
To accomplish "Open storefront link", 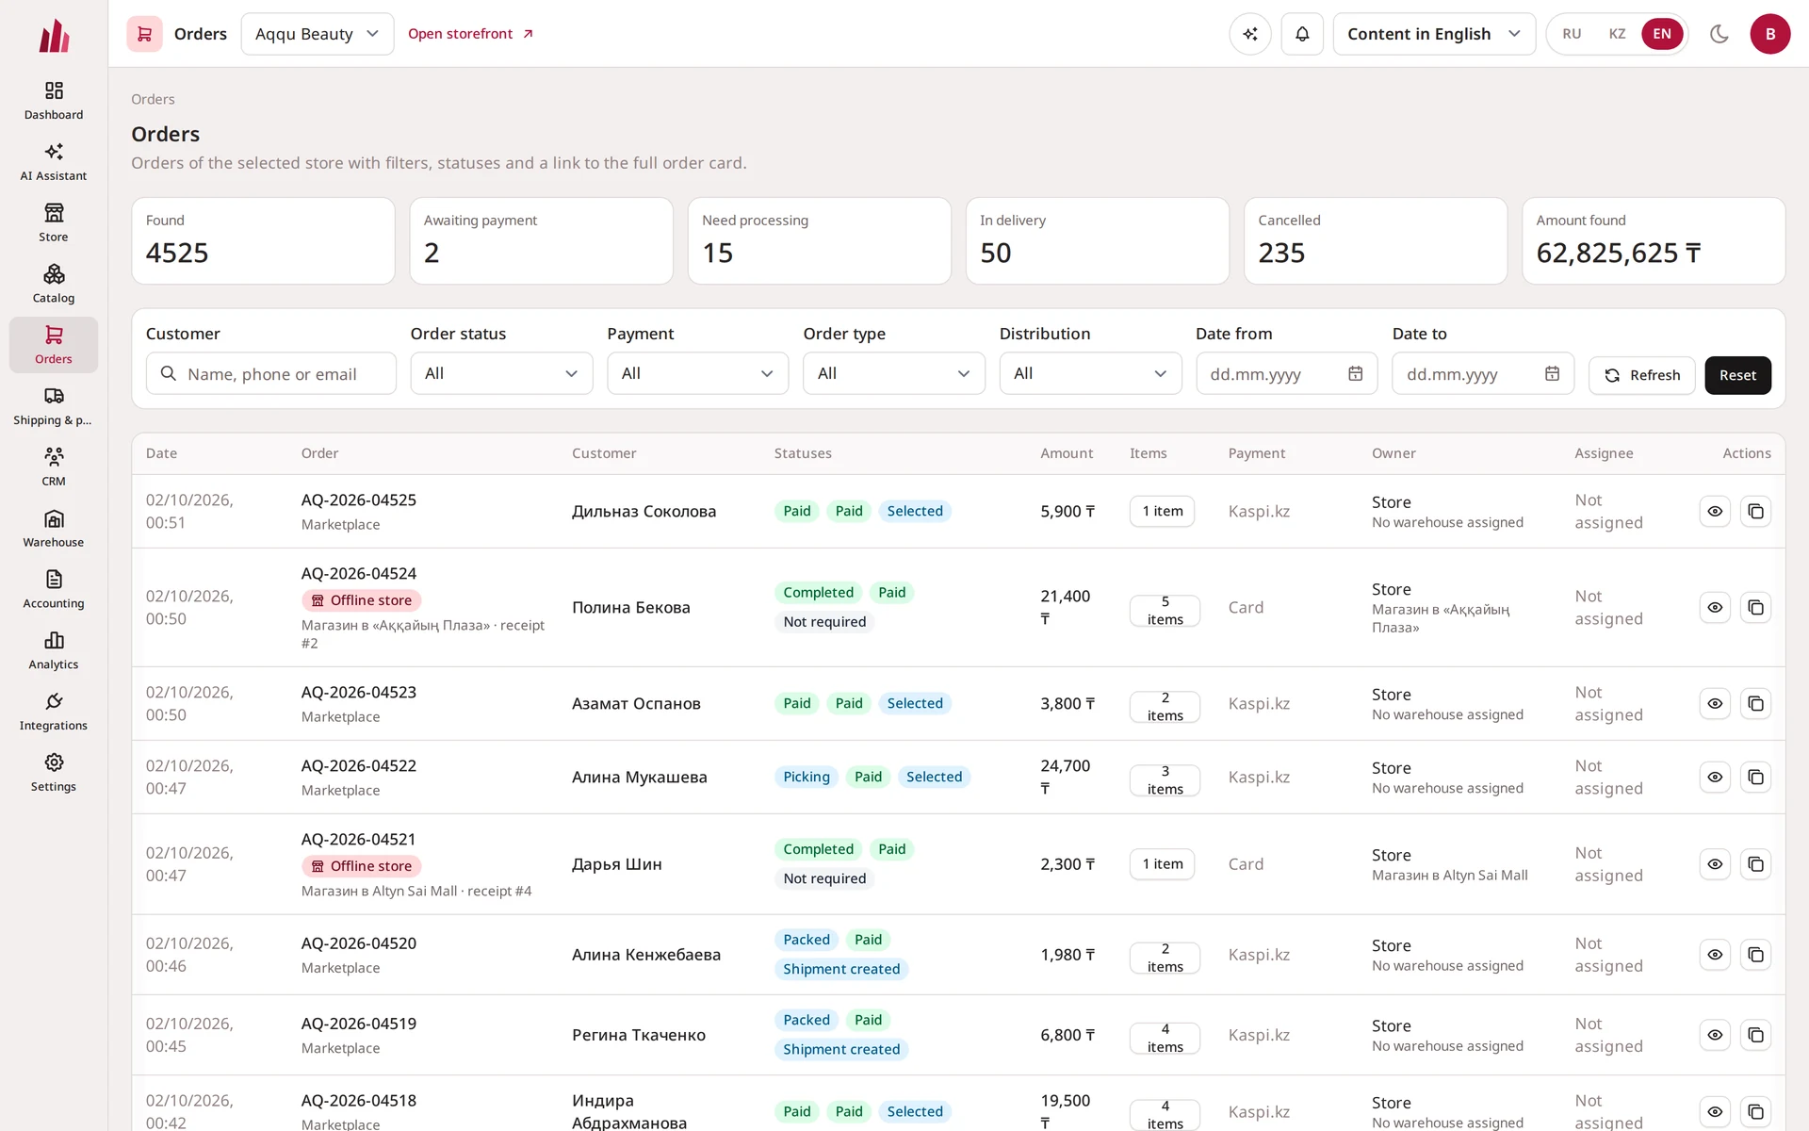I will [x=470, y=34].
